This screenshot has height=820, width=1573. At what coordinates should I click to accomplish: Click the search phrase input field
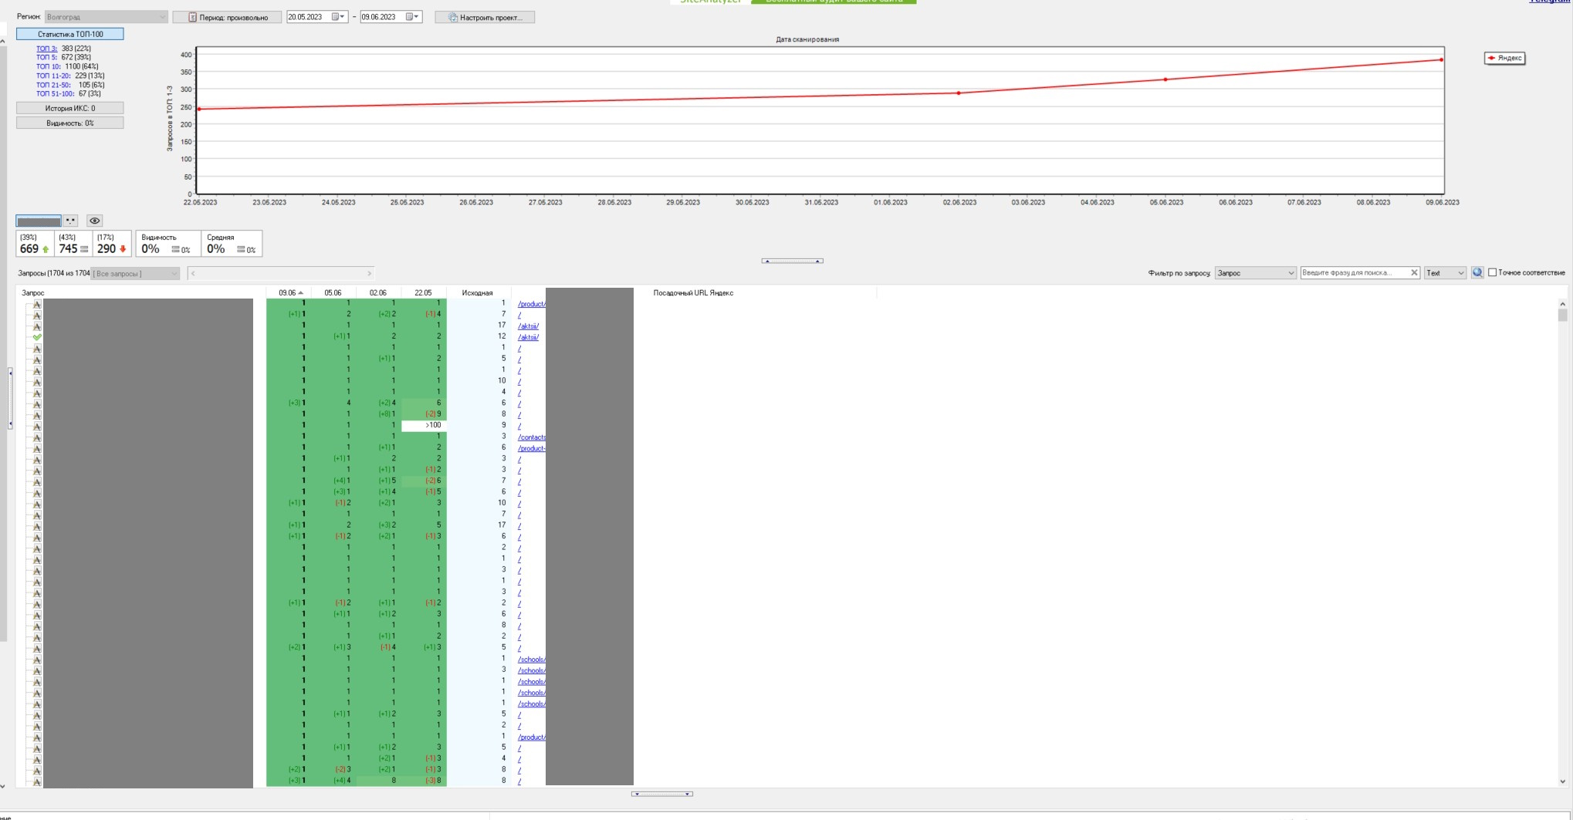point(1354,273)
